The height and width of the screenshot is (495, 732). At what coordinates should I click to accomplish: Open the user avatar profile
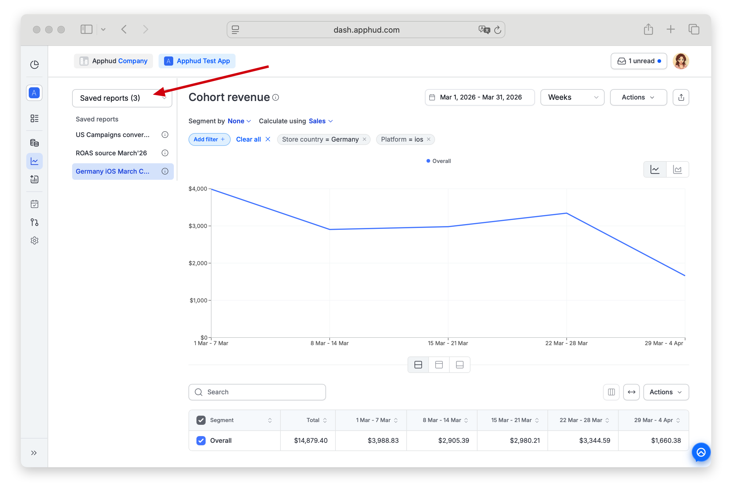[x=681, y=61]
